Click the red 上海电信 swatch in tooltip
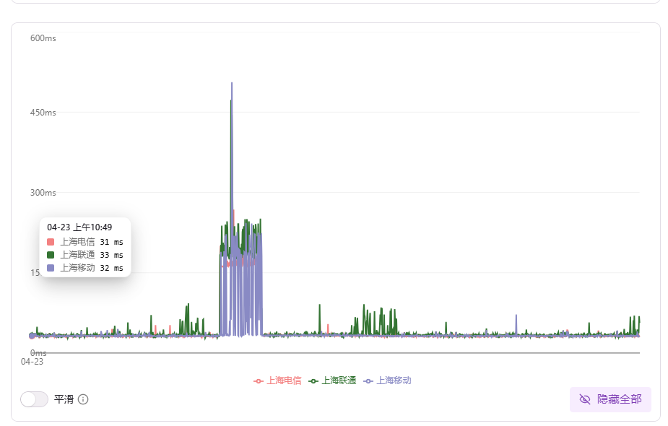This screenshot has width=668, height=426. coord(51,242)
